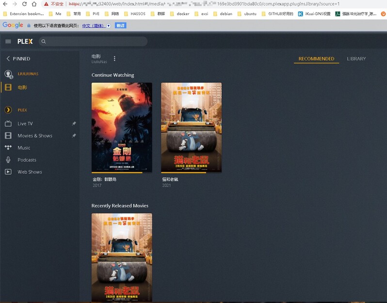387x303 pixels.
Task: Open the browser home page
Action: [x=34, y=4]
